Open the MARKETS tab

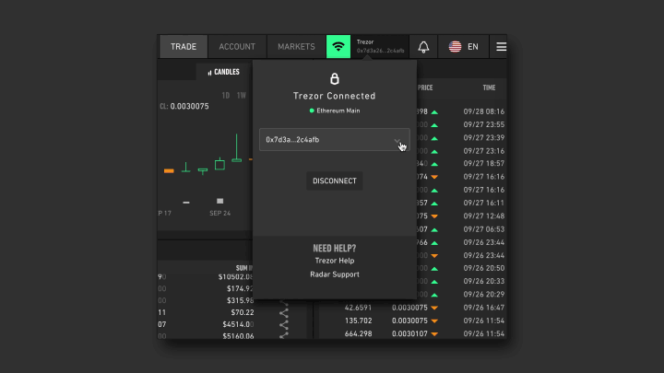tap(296, 47)
